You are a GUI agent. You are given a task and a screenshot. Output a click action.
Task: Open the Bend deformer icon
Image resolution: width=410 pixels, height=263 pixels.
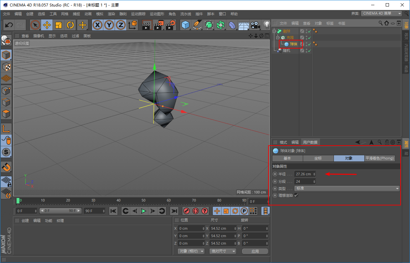(232, 25)
